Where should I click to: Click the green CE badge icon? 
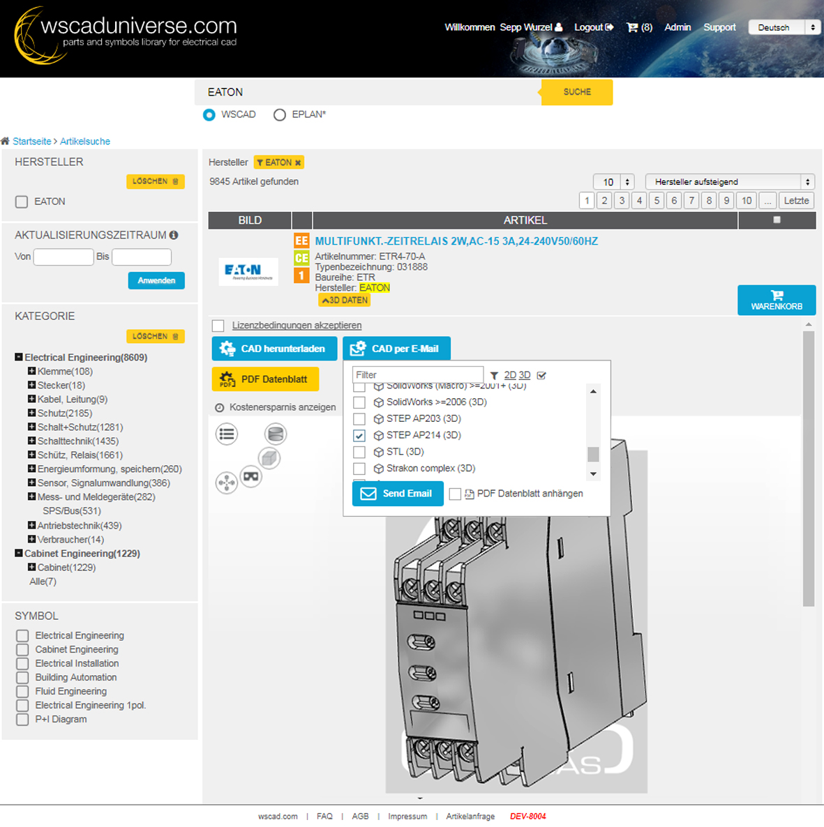point(301,258)
